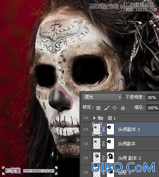Toggle lock position move-arrows icon

114,108
